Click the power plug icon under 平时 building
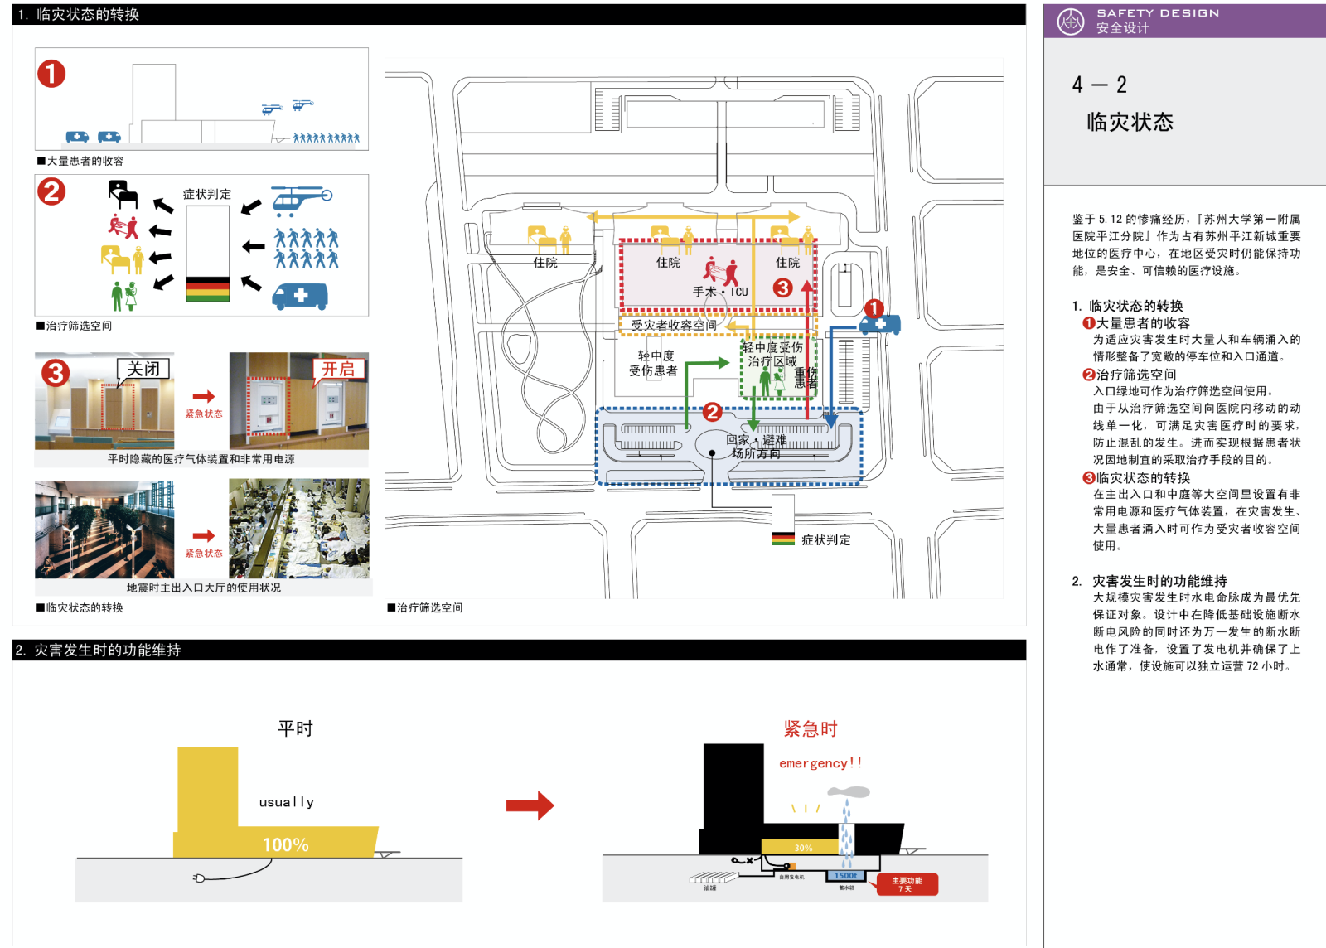This screenshot has width=1326, height=948. click(x=199, y=878)
